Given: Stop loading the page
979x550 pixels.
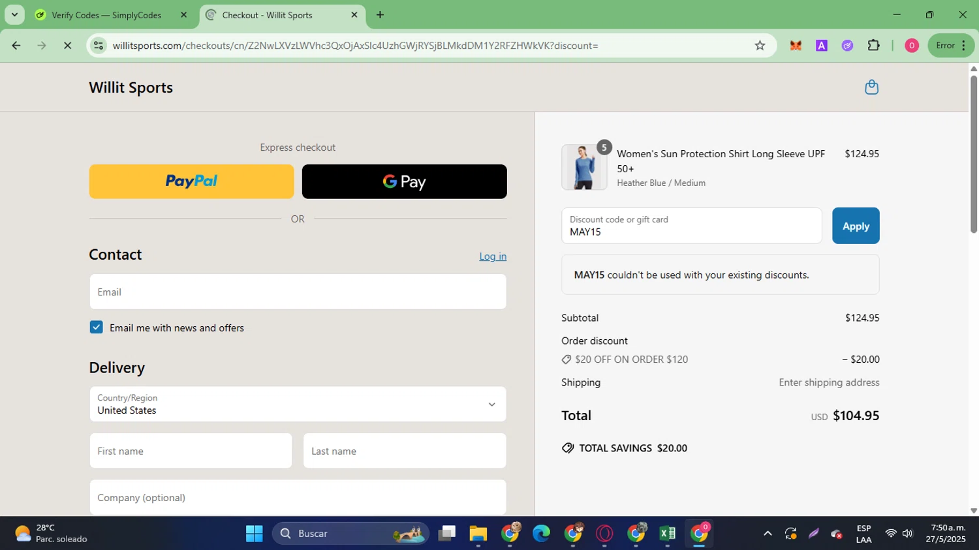Looking at the screenshot, I should [67, 46].
